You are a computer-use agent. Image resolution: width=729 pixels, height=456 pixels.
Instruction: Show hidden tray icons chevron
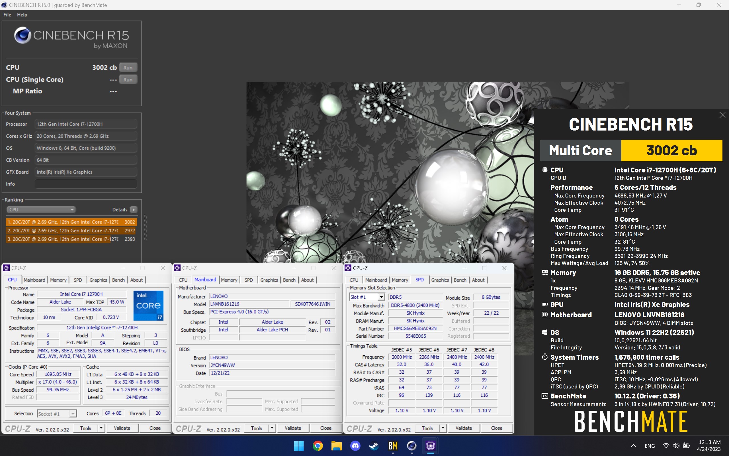coord(634,445)
